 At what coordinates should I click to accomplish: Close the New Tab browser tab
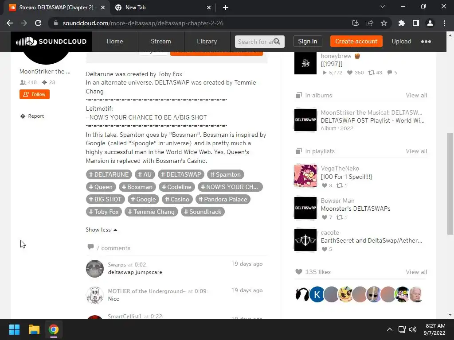tap(209, 8)
